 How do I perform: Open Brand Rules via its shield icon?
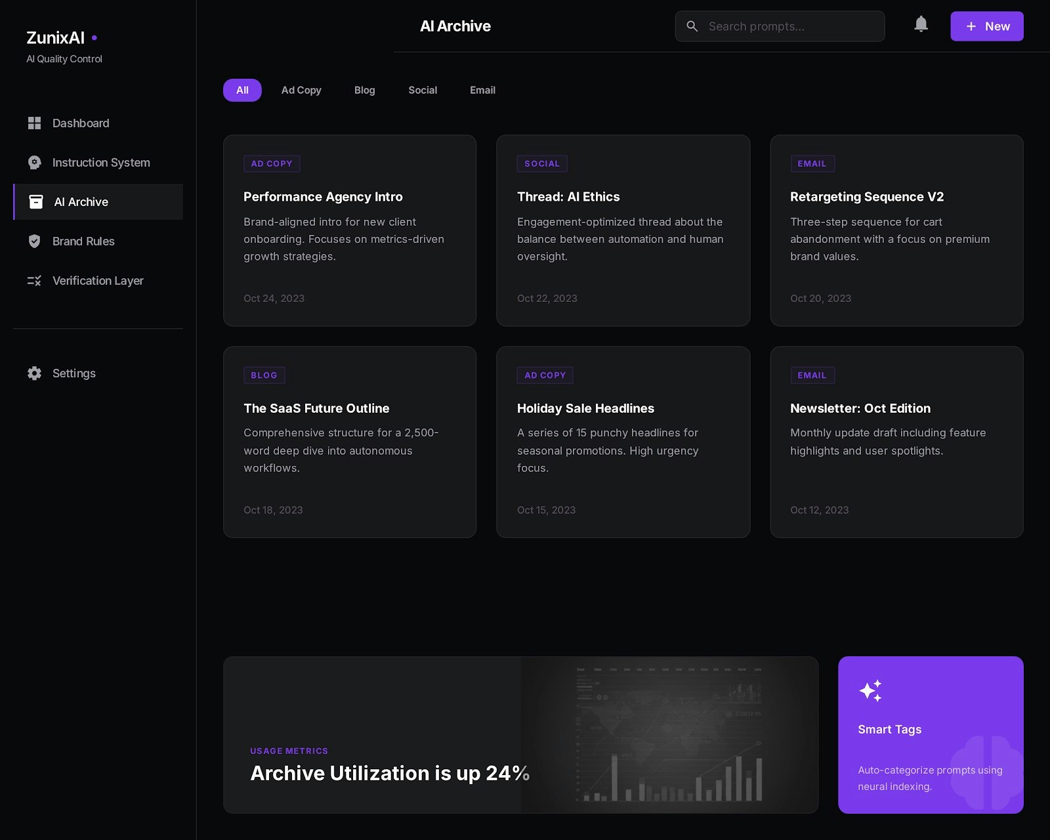(x=35, y=241)
